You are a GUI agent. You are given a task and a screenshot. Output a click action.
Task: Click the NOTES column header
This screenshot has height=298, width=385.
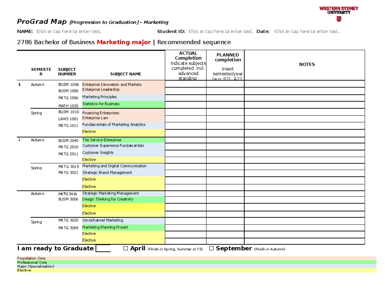[307, 64]
